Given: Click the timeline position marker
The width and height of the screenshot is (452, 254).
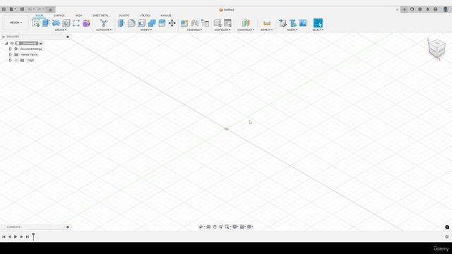Looking at the screenshot, I should pyautogui.click(x=33, y=237).
